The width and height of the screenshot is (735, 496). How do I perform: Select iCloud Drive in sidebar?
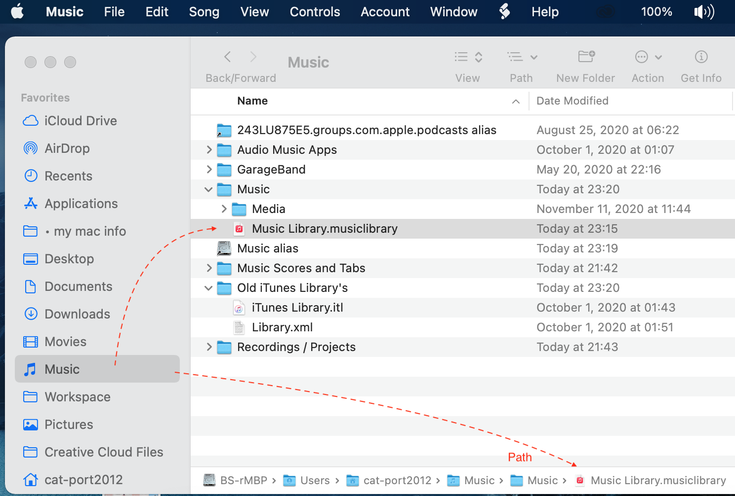[x=97, y=121]
